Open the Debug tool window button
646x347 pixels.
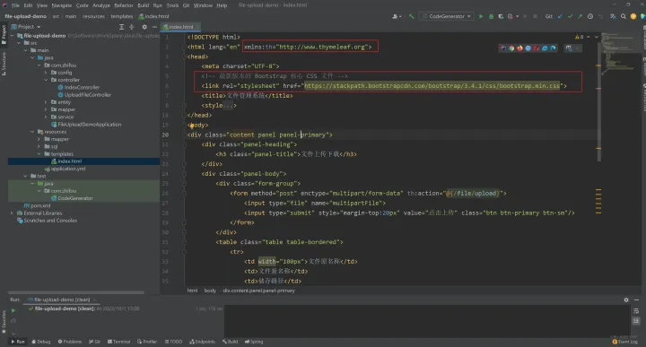pos(40,342)
